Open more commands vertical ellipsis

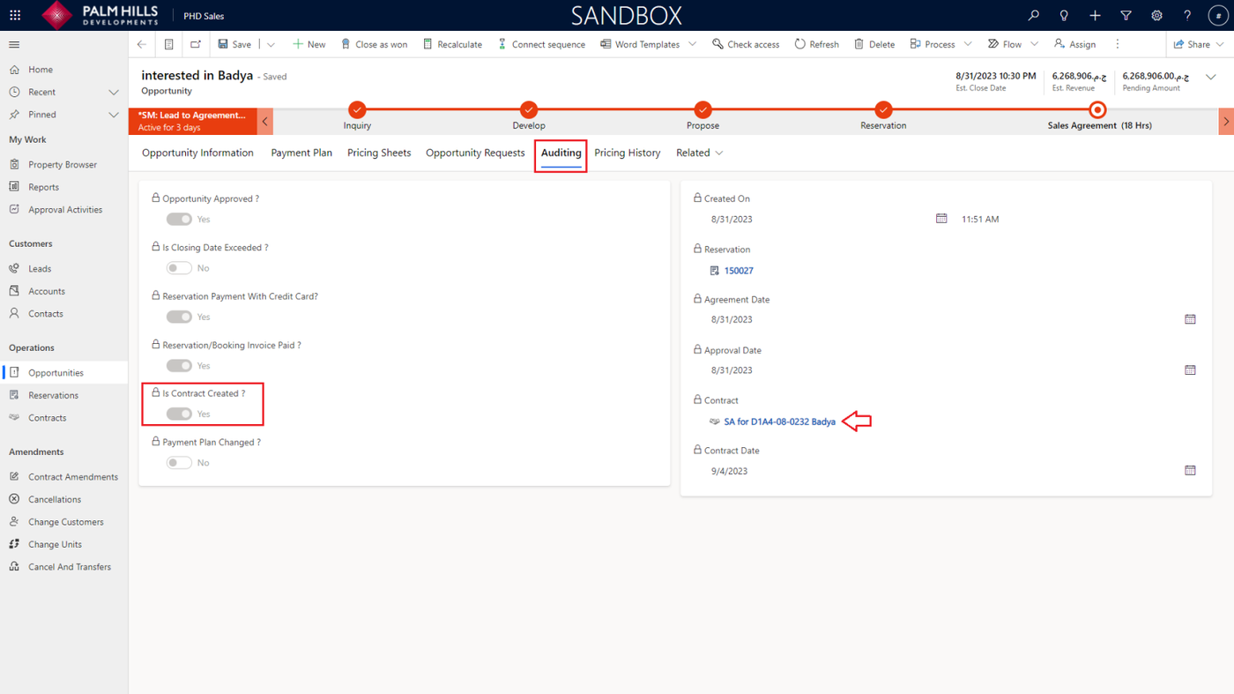click(1118, 44)
